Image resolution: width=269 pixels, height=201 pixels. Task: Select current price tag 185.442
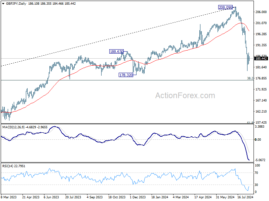[x=261, y=59]
